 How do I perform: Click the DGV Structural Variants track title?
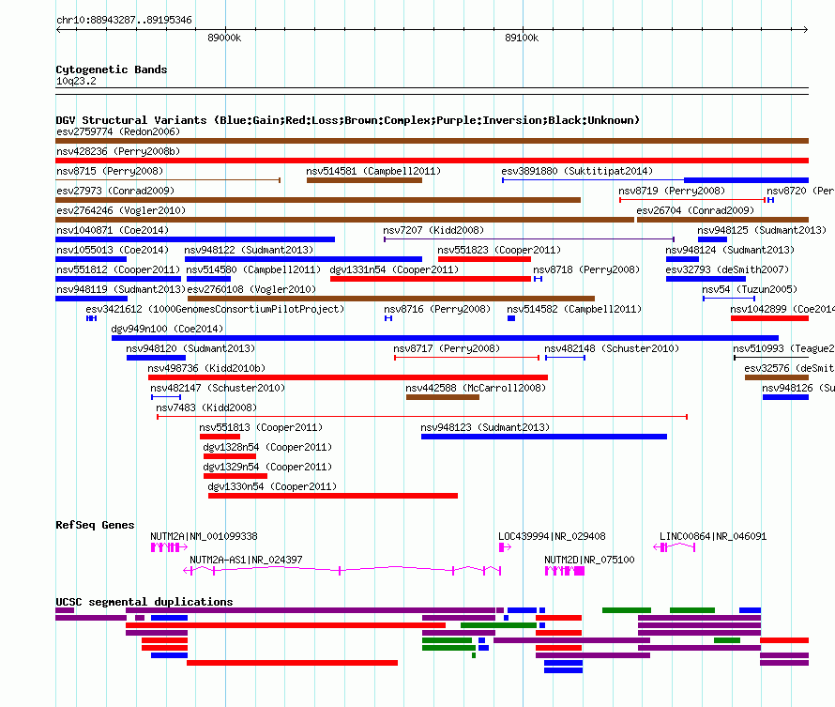(x=348, y=120)
